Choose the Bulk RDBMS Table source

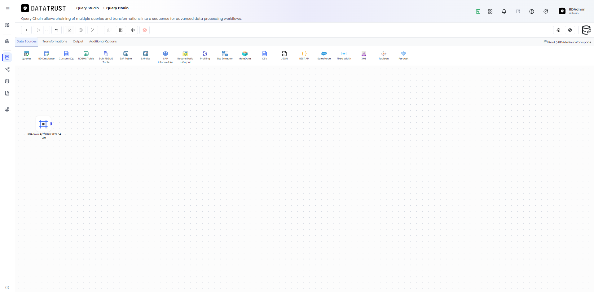pyautogui.click(x=106, y=57)
